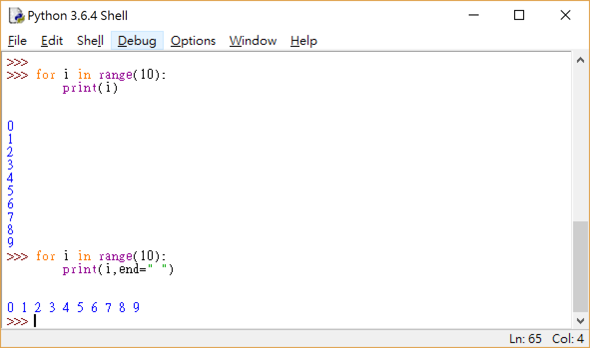Viewport: 590px width, 348px height.
Task: Click the scrollbar down arrow
Action: 581,321
